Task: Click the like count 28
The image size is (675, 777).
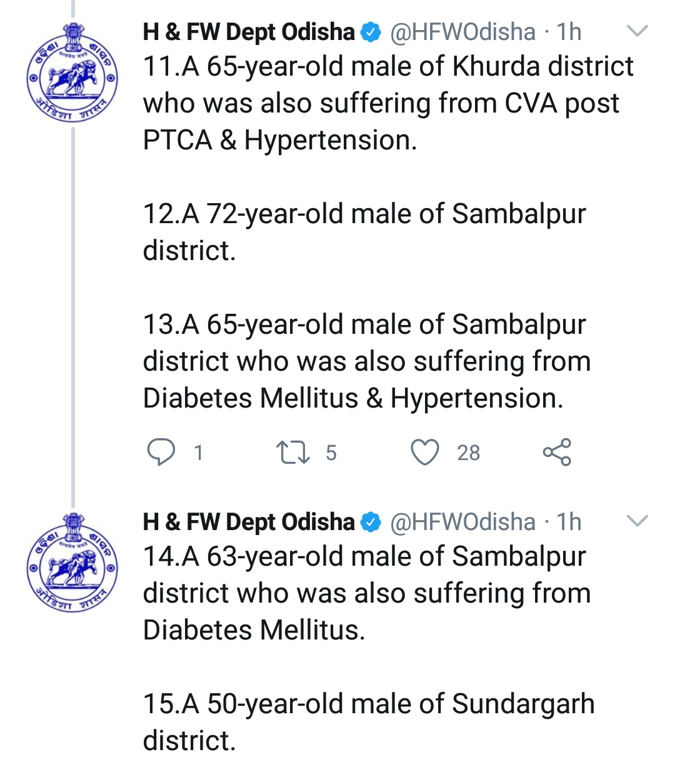Action: tap(468, 453)
